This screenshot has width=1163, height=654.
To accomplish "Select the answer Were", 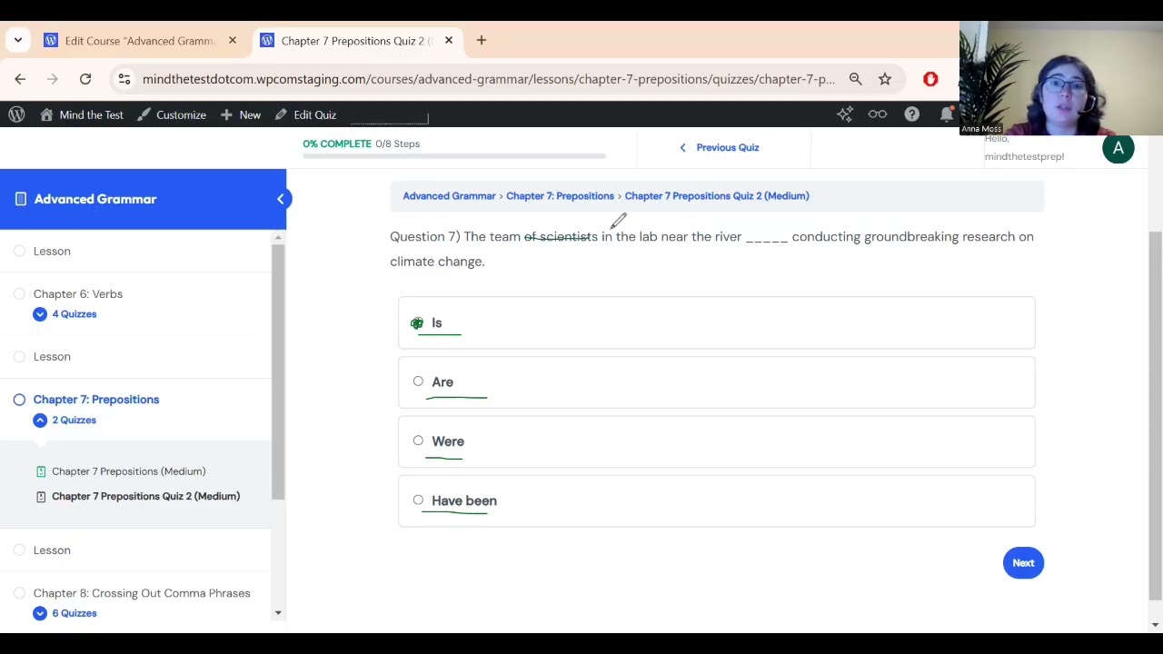I will click(716, 441).
